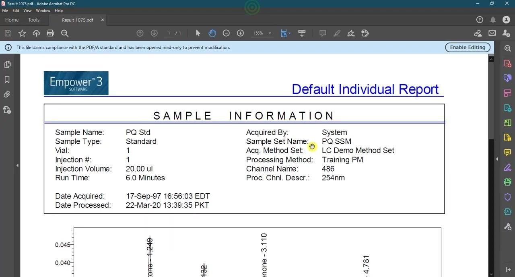Print the document with the printer icon

(50, 33)
